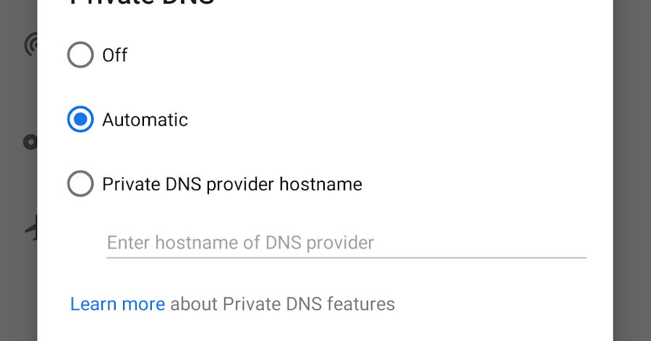Click dimmed background strip left of dialog
The width and height of the screenshot is (651, 341).
point(18,170)
